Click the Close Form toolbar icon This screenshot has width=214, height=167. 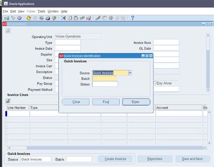[x=54, y=18]
